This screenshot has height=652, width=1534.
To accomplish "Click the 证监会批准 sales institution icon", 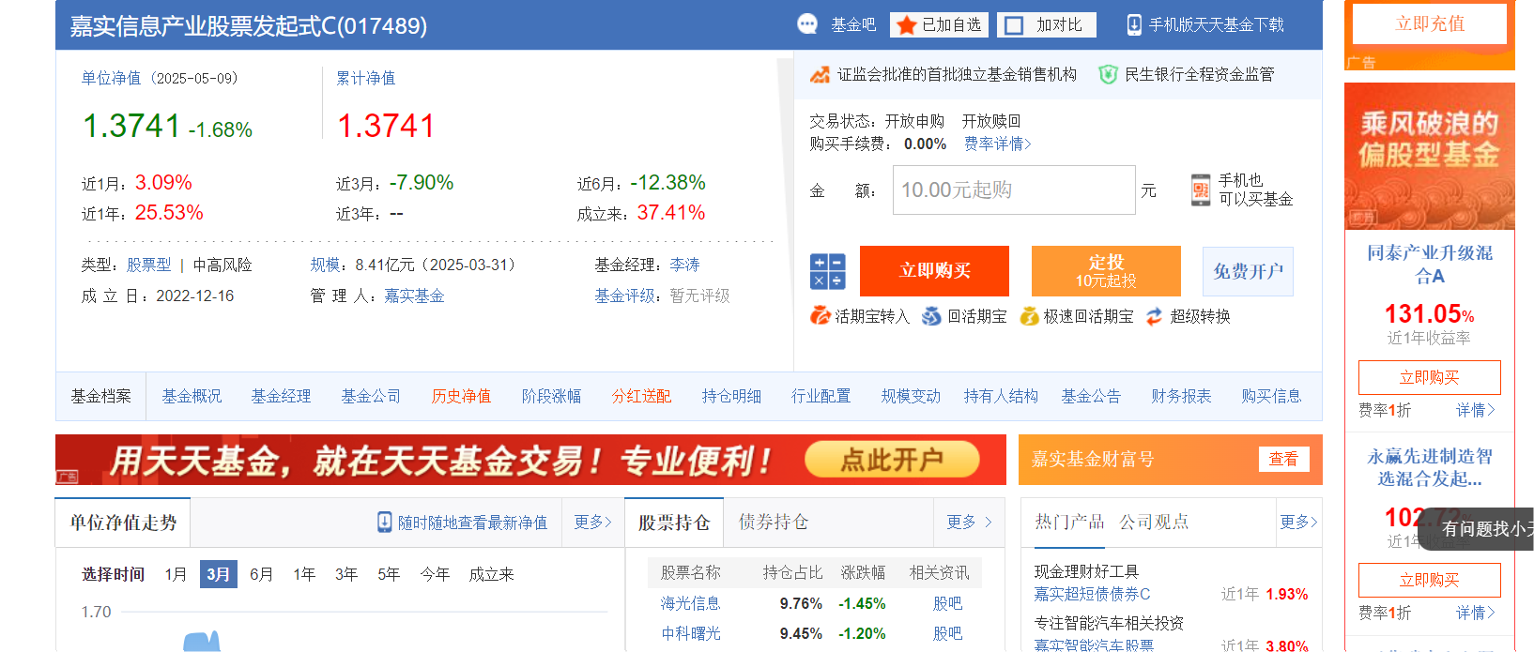I will click(820, 74).
